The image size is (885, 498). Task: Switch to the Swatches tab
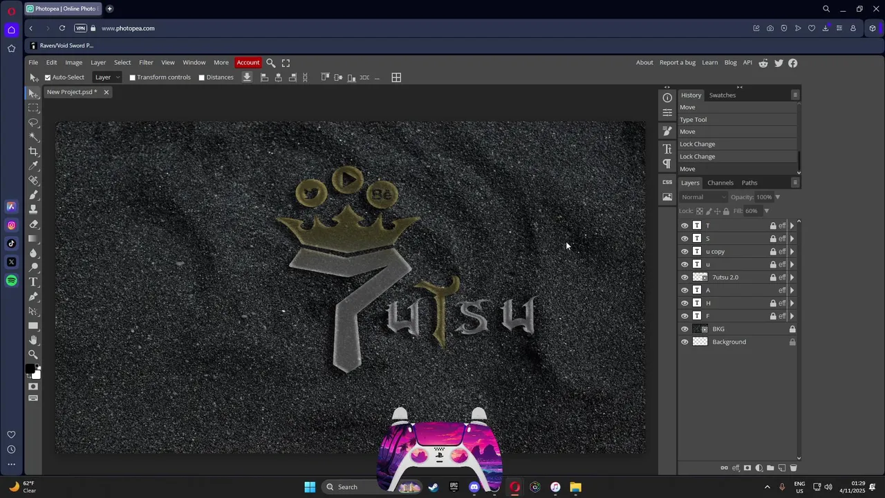[x=723, y=95]
